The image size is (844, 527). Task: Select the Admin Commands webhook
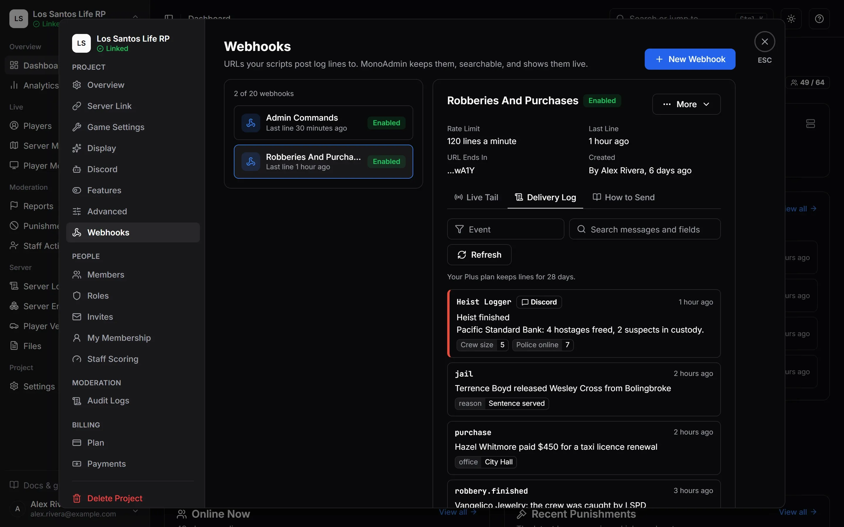coord(323,123)
